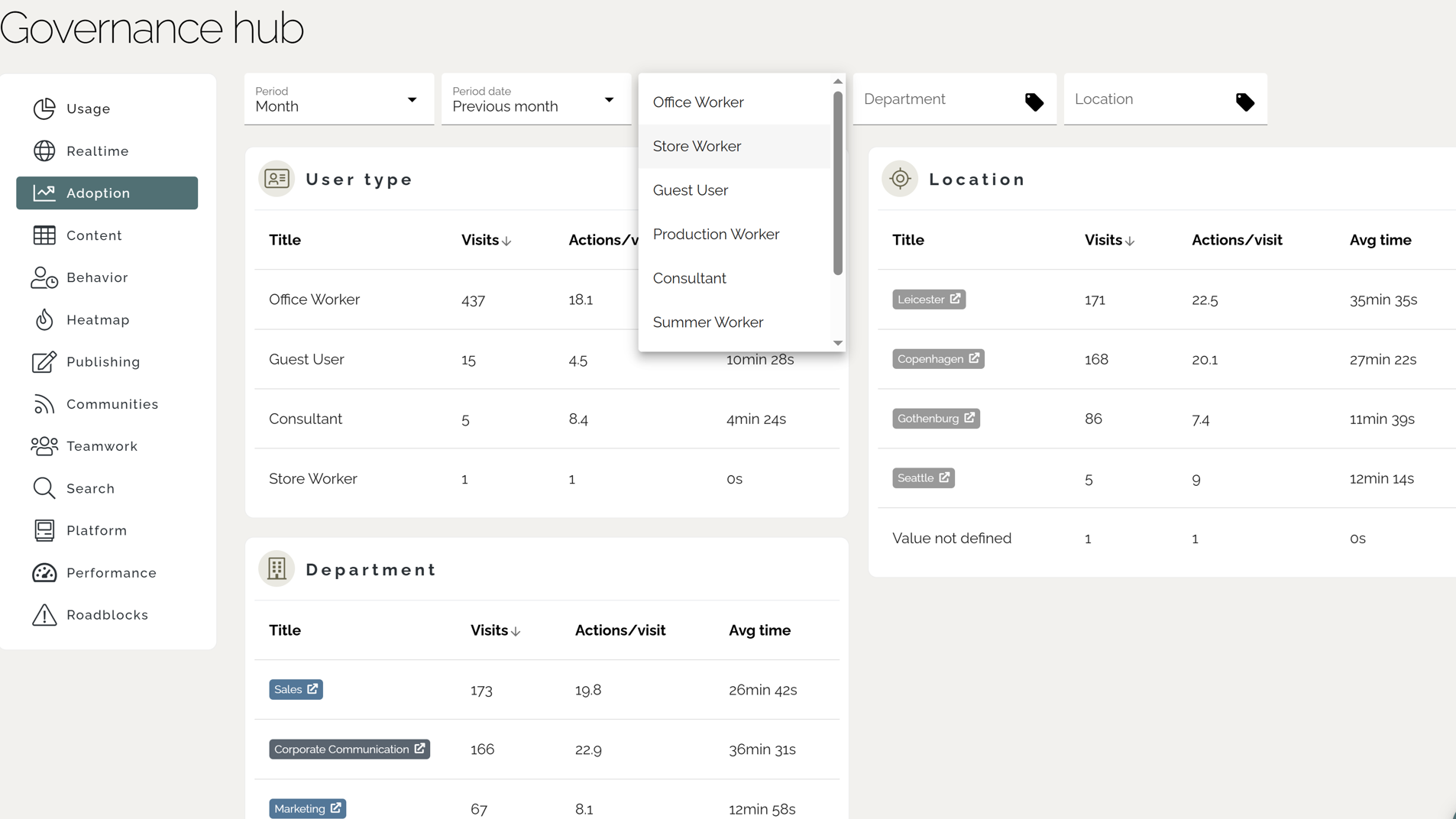Open external link icon on Copenhagen tag
The height and width of the screenshot is (819, 1456).
(x=974, y=358)
